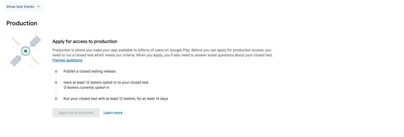Click the 0 testers currently opted-in status

(86, 87)
